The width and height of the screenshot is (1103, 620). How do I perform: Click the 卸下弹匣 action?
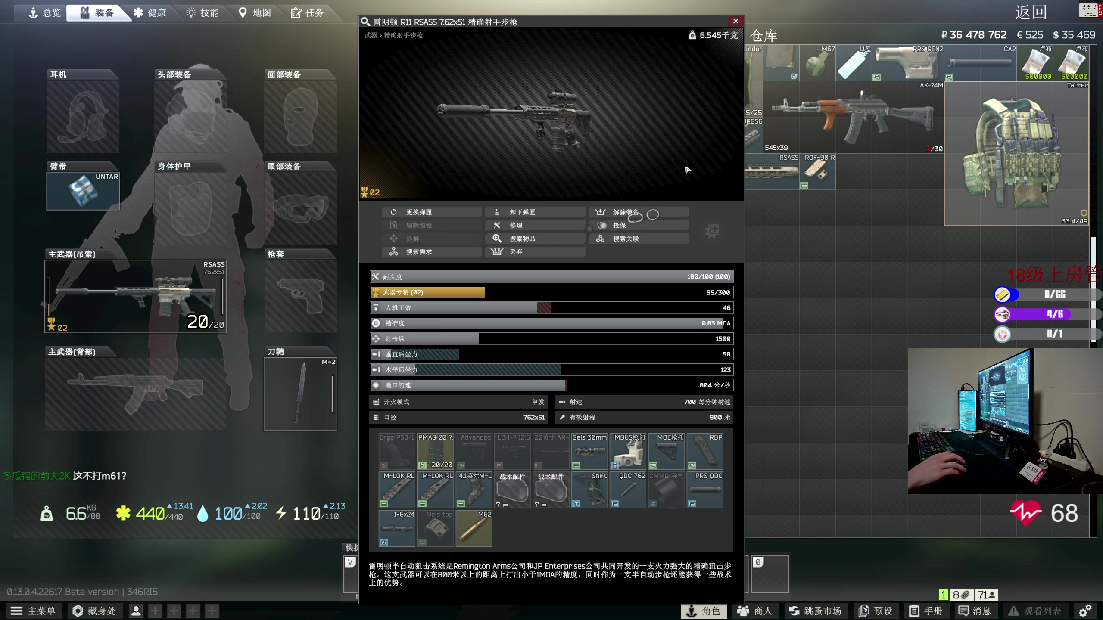[x=535, y=212]
